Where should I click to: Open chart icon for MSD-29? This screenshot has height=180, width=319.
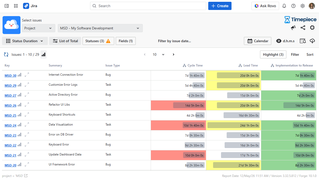pos(20,85)
